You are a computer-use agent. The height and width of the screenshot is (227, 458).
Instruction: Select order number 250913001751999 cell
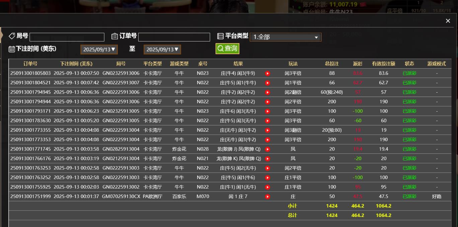(30, 197)
